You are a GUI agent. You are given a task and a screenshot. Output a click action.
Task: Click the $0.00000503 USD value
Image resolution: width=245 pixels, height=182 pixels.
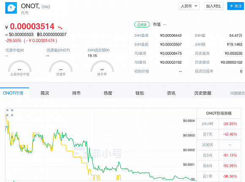point(21,35)
